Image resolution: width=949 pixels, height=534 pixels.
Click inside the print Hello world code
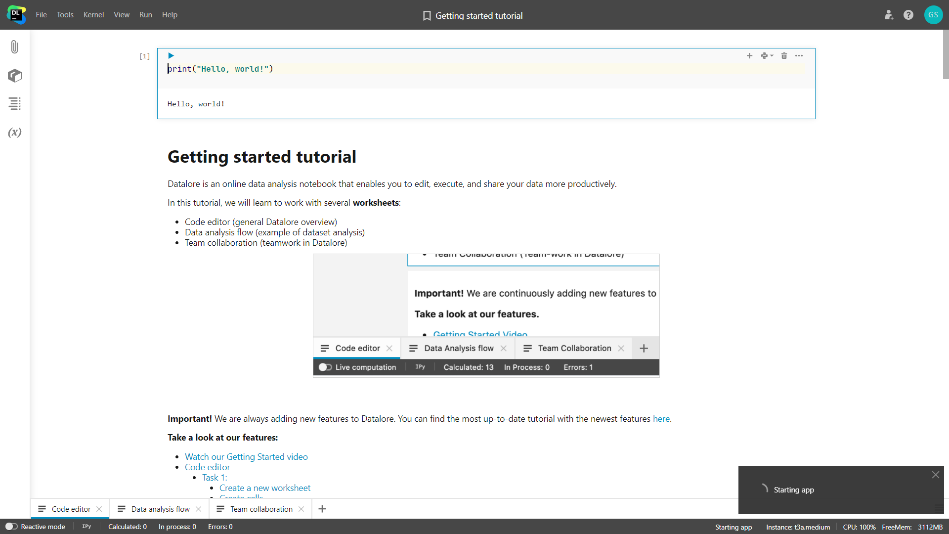(220, 69)
